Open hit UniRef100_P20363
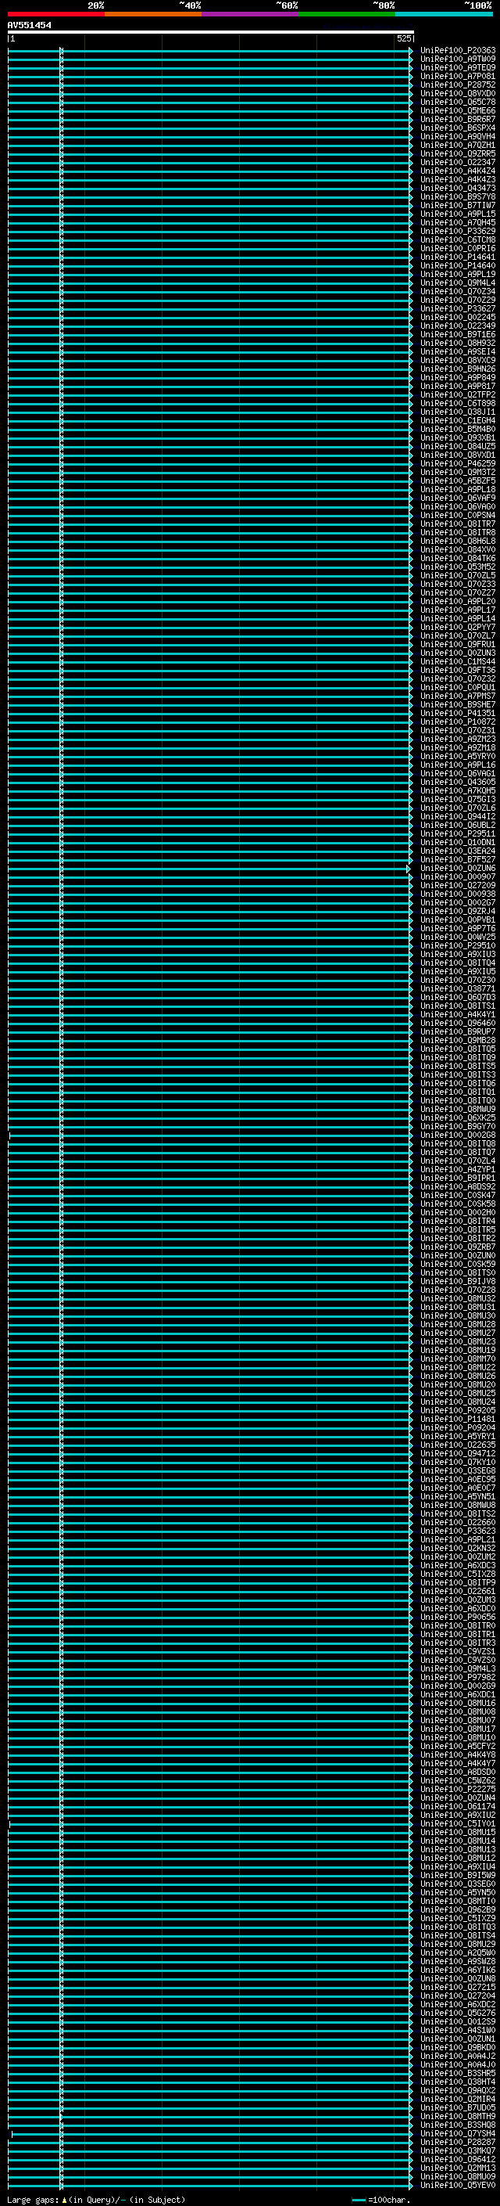The height and width of the screenshot is (2206, 500). tap(457, 51)
